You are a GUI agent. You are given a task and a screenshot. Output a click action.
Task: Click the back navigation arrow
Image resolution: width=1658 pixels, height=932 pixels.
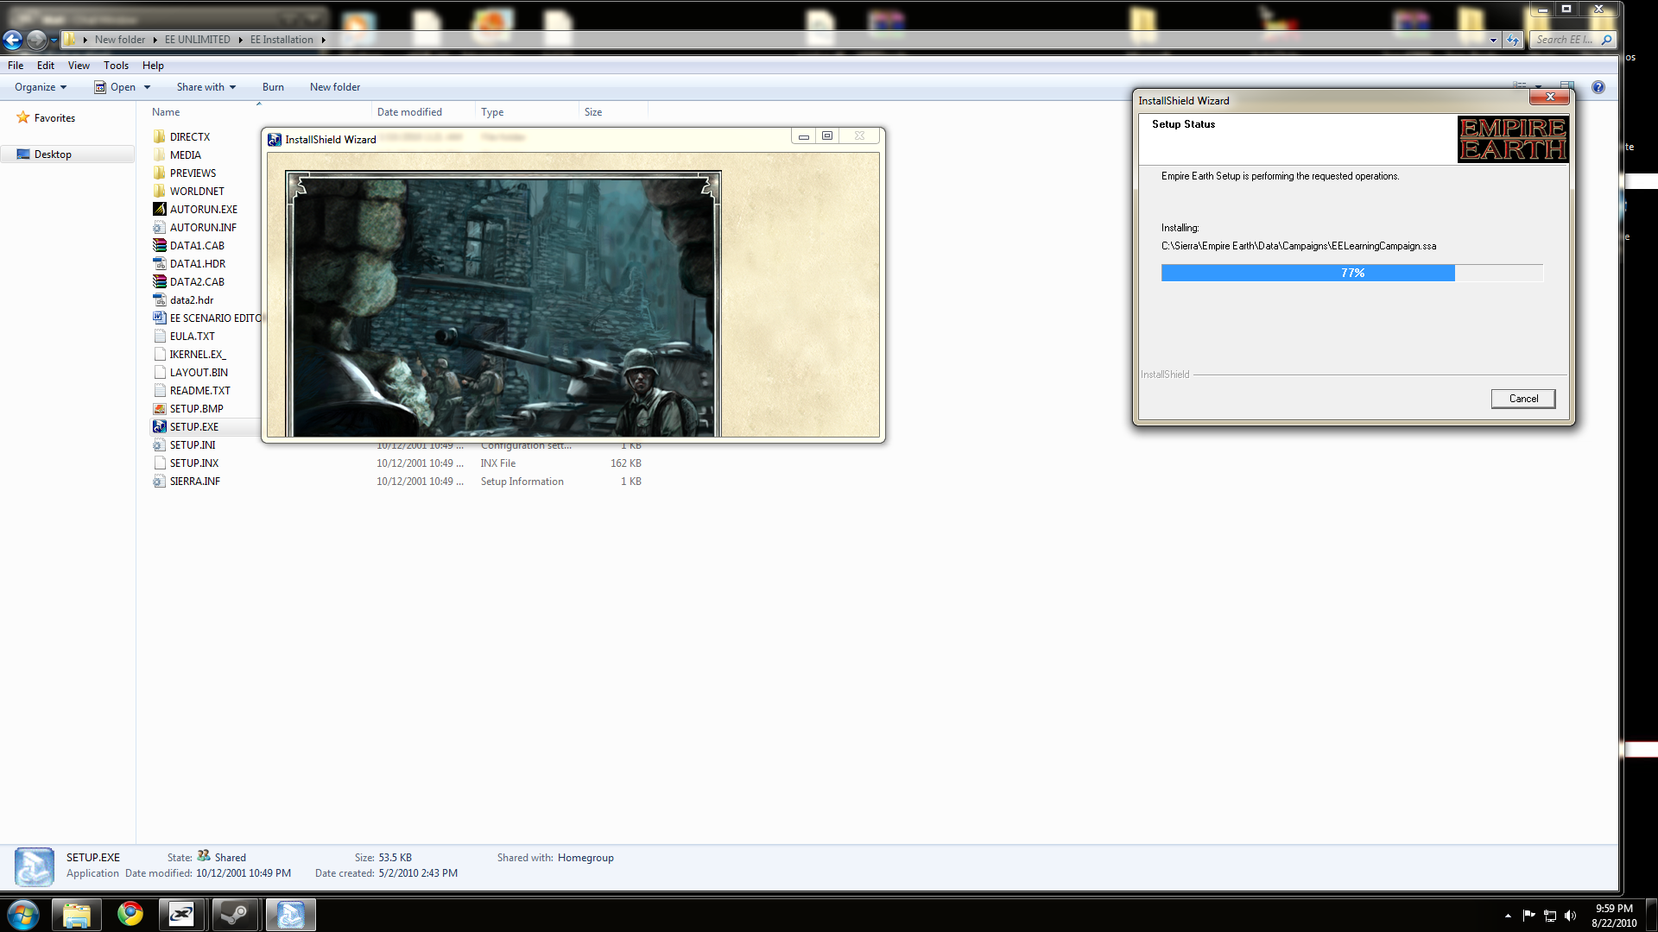click(x=13, y=40)
